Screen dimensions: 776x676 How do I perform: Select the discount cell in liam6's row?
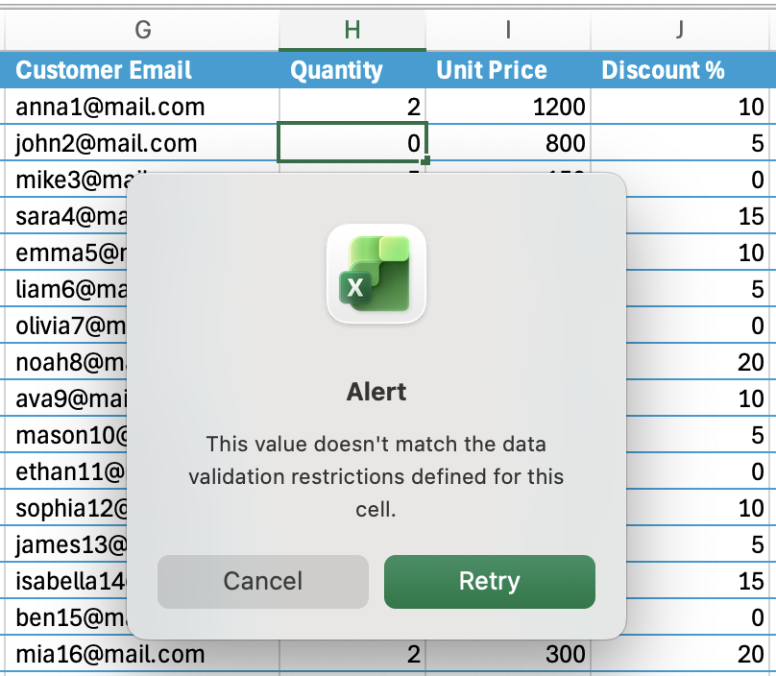[698, 289]
